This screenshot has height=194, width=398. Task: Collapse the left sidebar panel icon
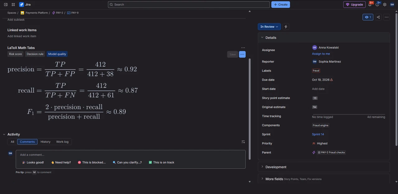(x=6, y=5)
